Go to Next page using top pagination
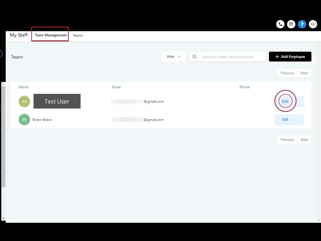This screenshot has width=321, height=241. [x=304, y=73]
